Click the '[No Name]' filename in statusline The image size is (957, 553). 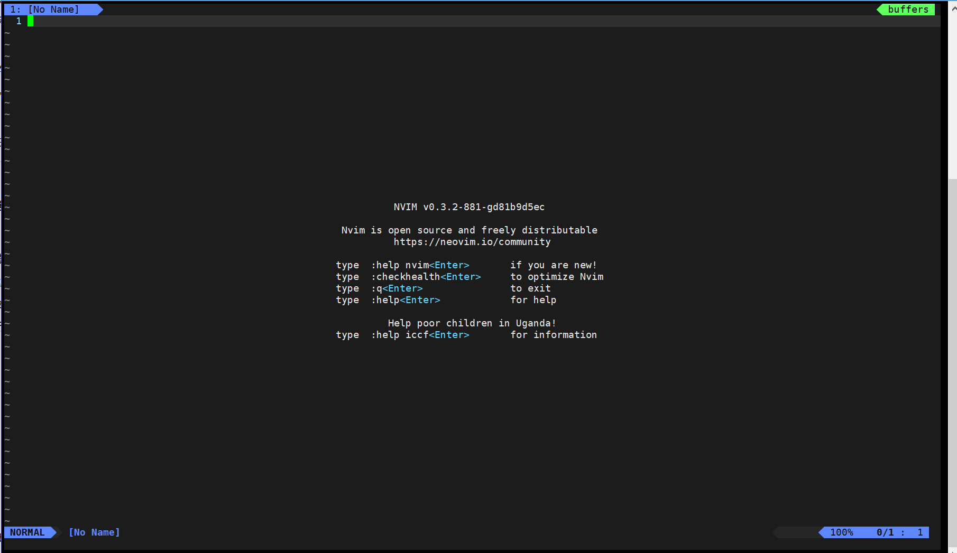coord(95,532)
